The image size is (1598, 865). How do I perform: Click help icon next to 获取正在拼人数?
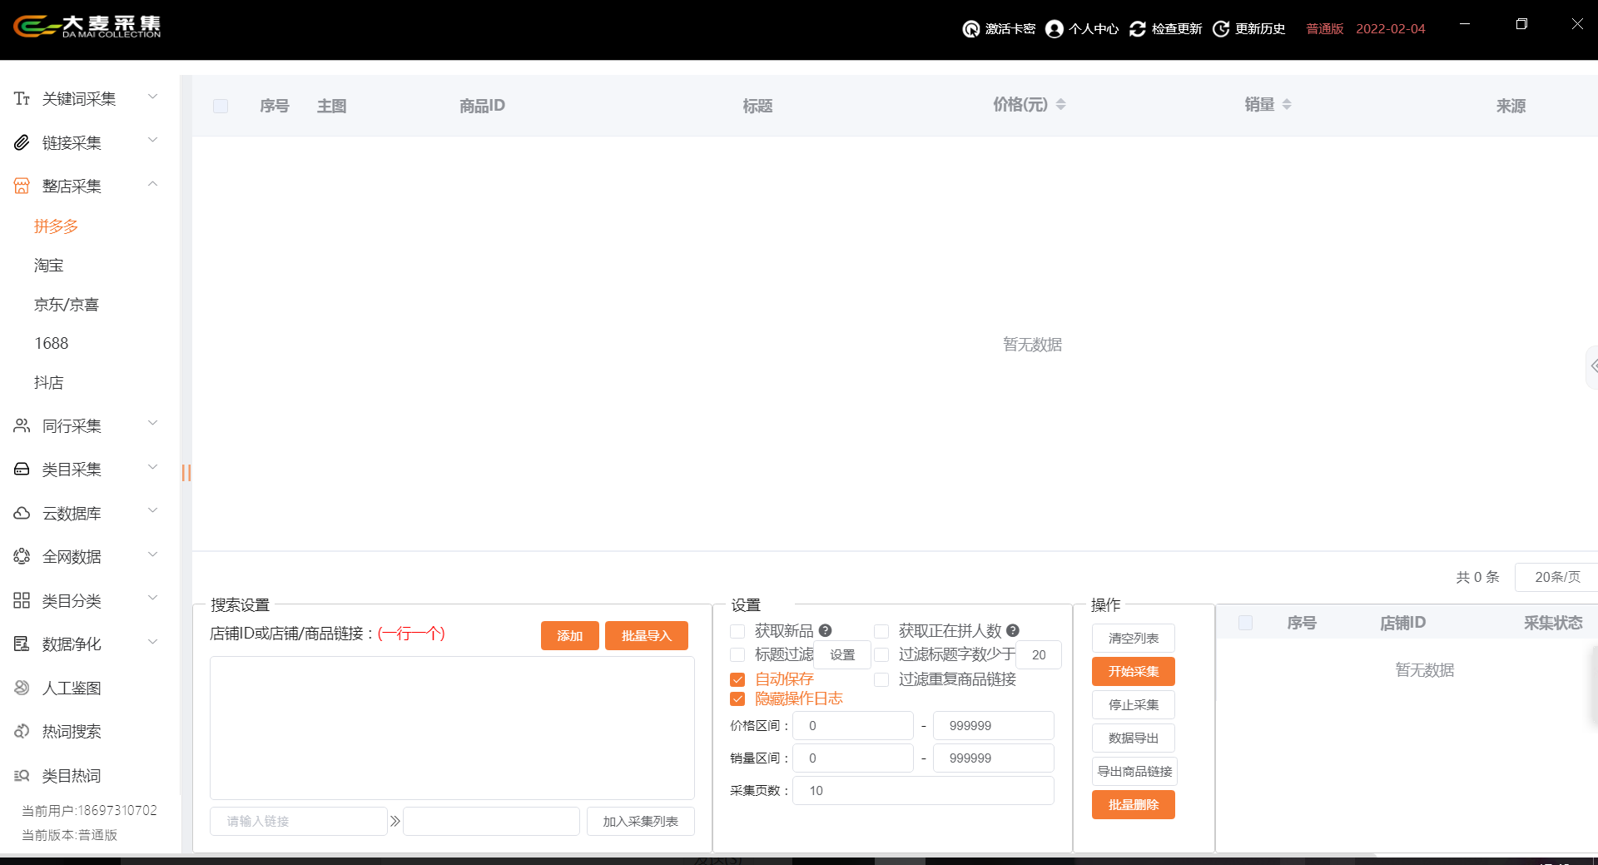click(x=1013, y=631)
